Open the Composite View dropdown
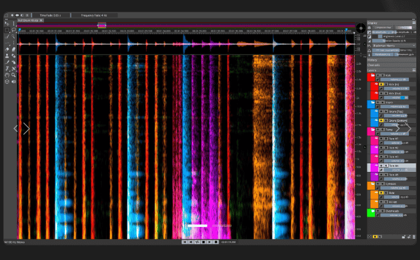The image size is (420, 260). 383,28
